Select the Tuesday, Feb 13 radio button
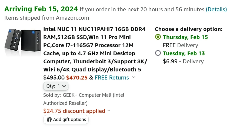 (x=158, y=53)
